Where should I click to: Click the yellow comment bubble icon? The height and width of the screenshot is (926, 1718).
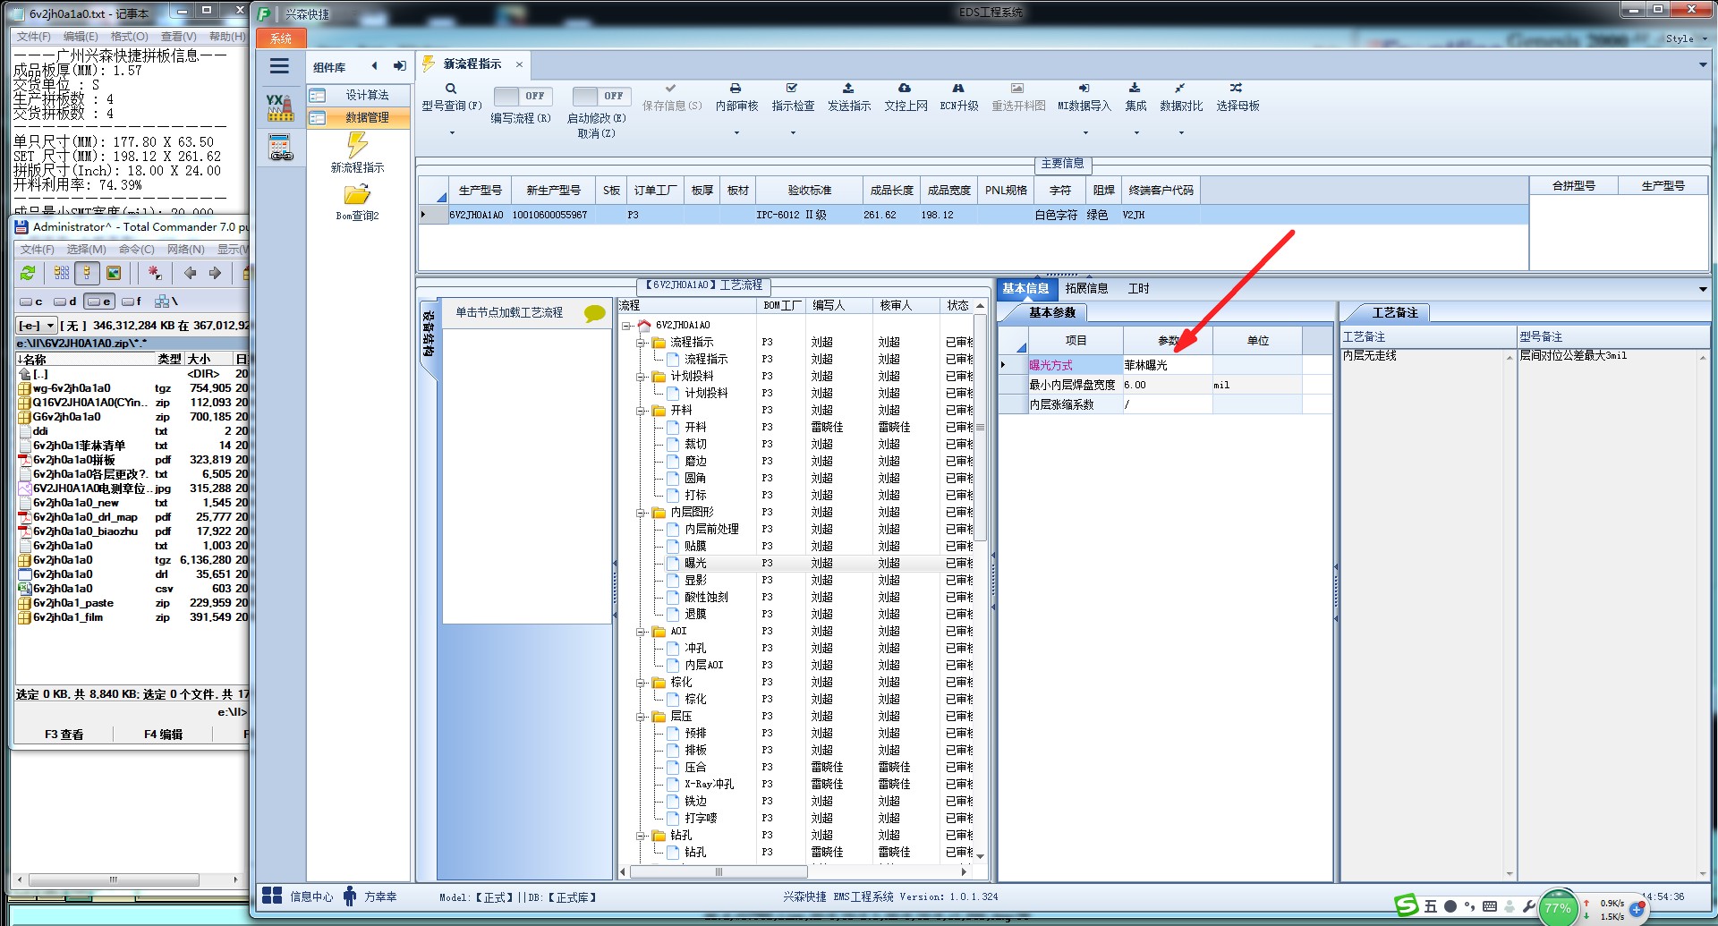point(595,313)
